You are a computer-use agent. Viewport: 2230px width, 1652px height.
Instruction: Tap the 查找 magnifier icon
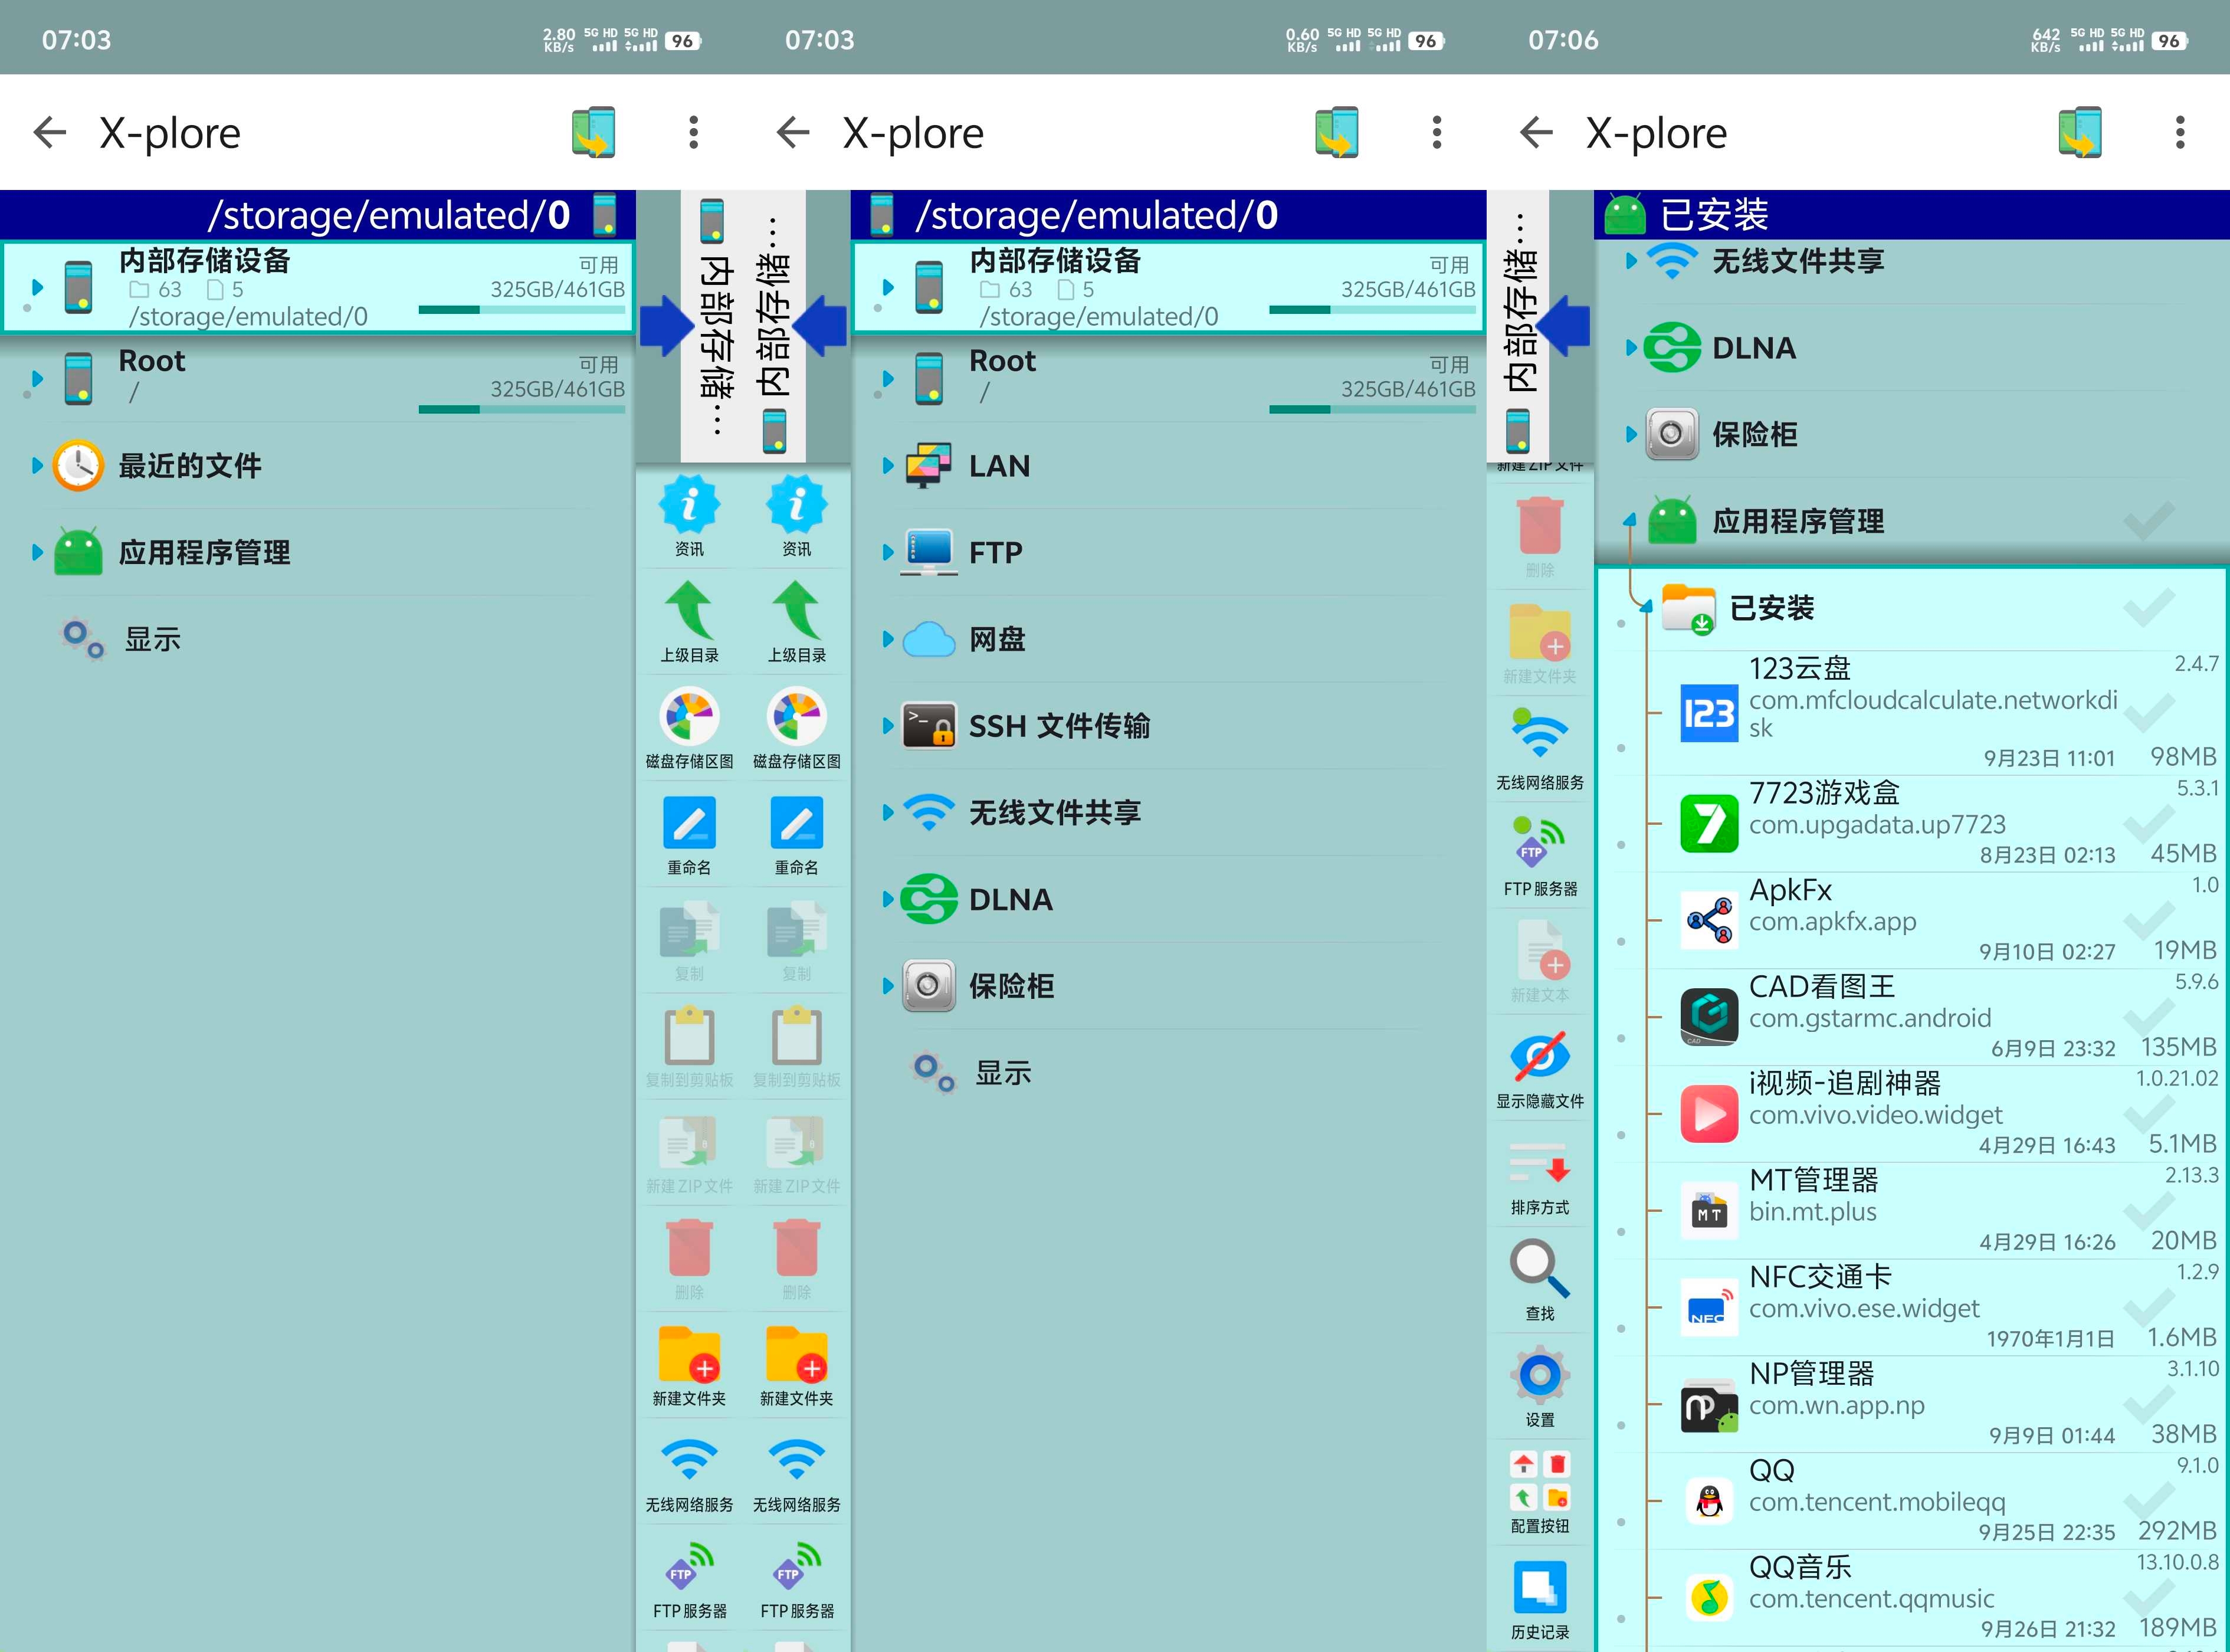pyautogui.click(x=1540, y=1269)
